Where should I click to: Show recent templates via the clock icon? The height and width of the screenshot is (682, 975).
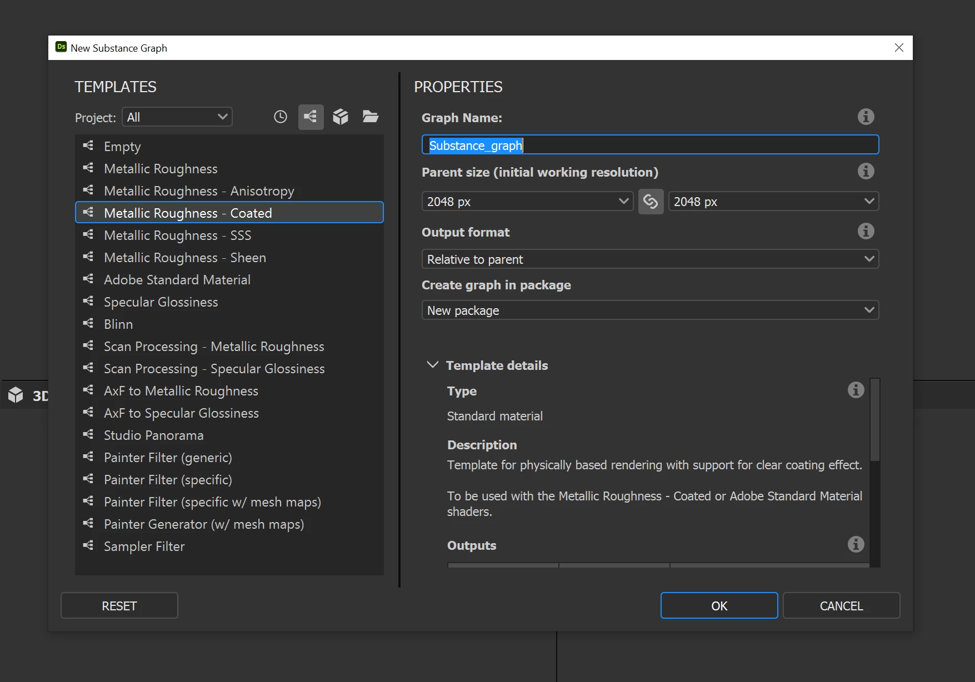pos(281,117)
